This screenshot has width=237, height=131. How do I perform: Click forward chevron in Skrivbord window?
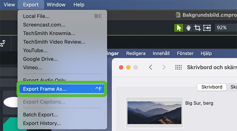point(164,67)
